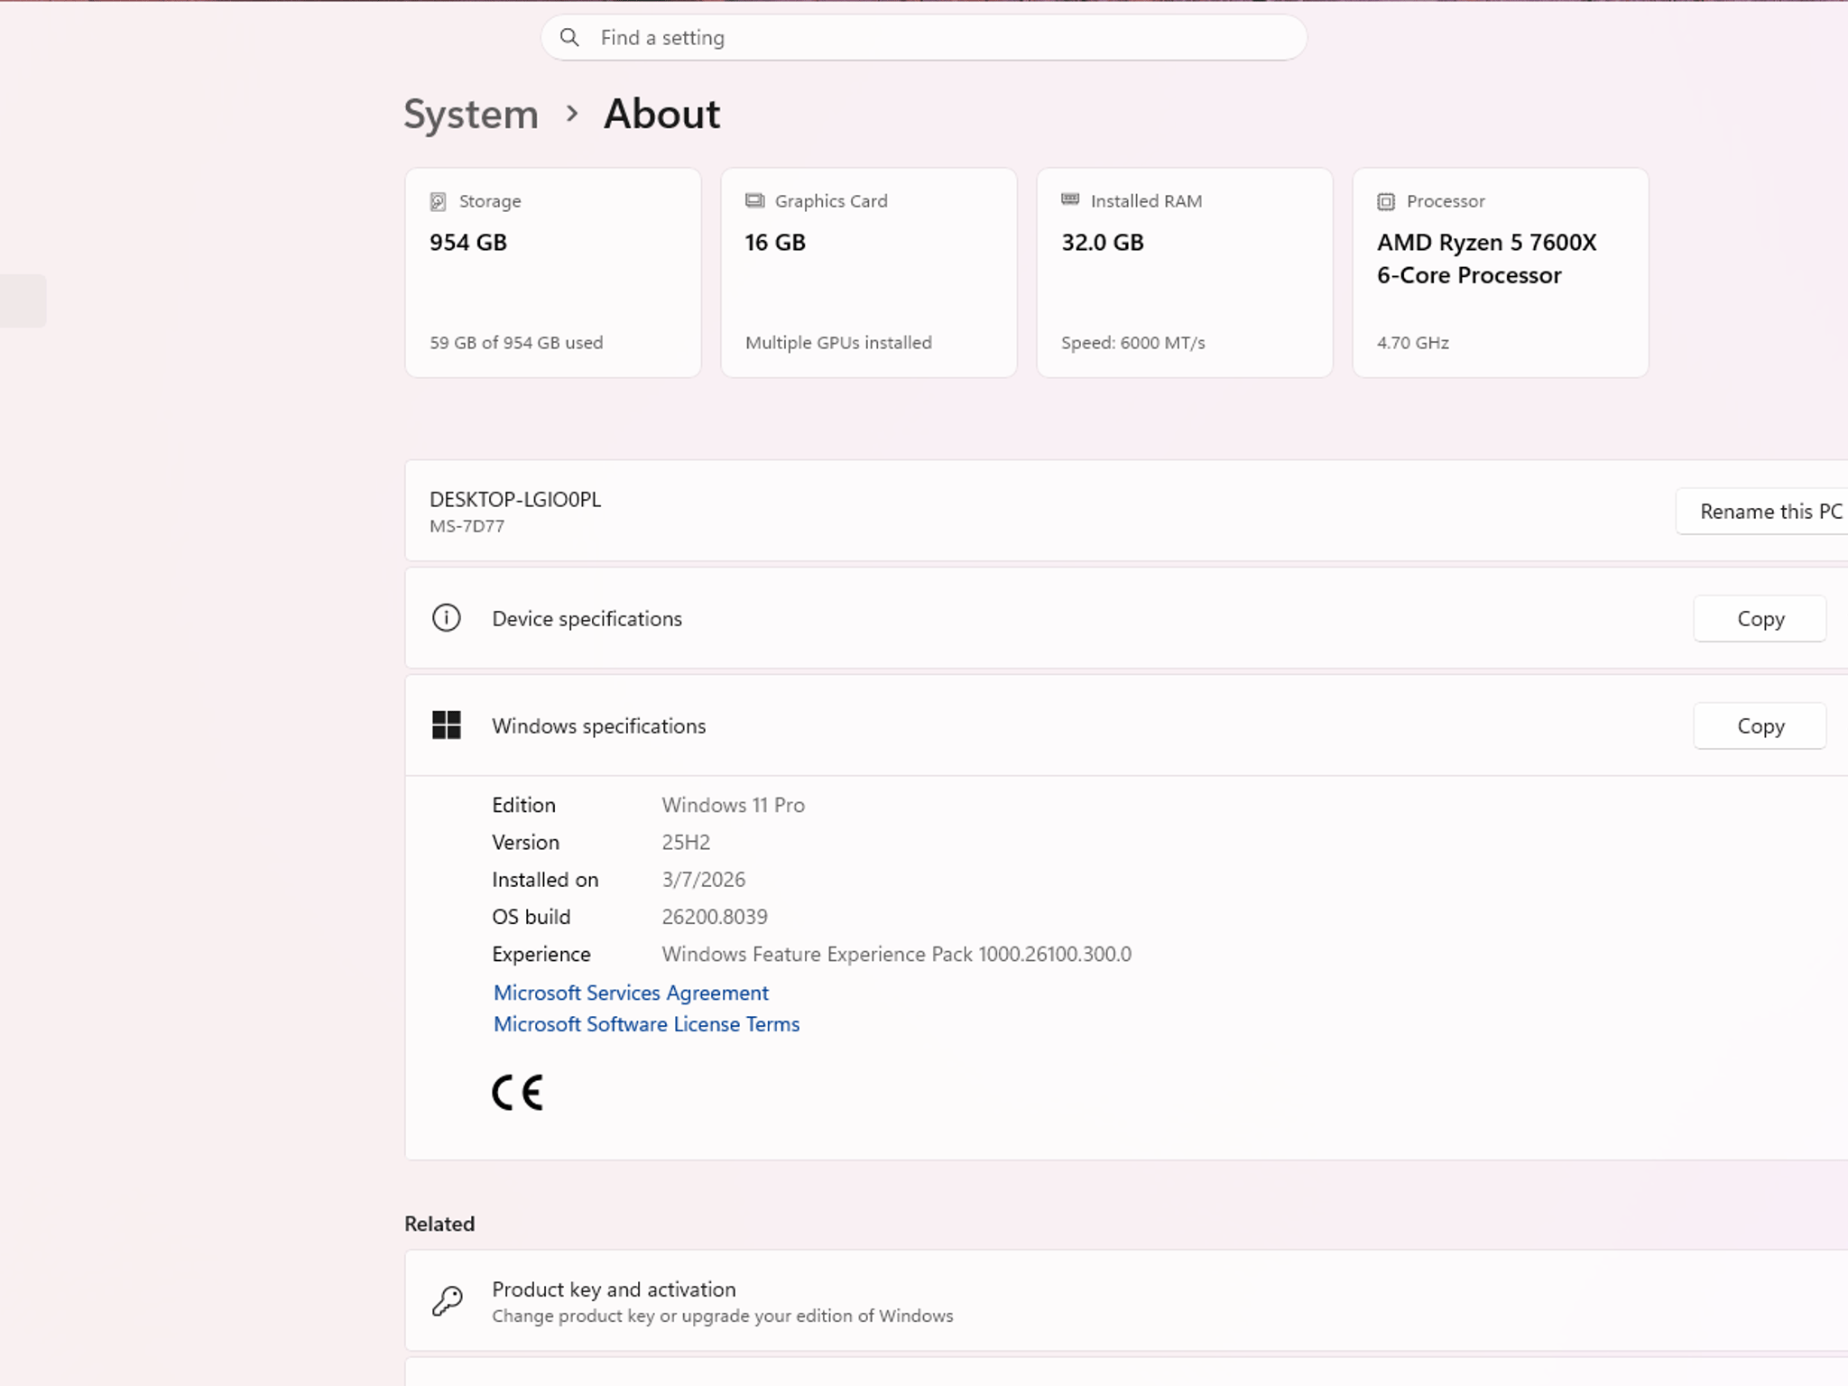The image size is (1848, 1386).
Task: Click the Rename this PC button
Action: tap(1762, 512)
